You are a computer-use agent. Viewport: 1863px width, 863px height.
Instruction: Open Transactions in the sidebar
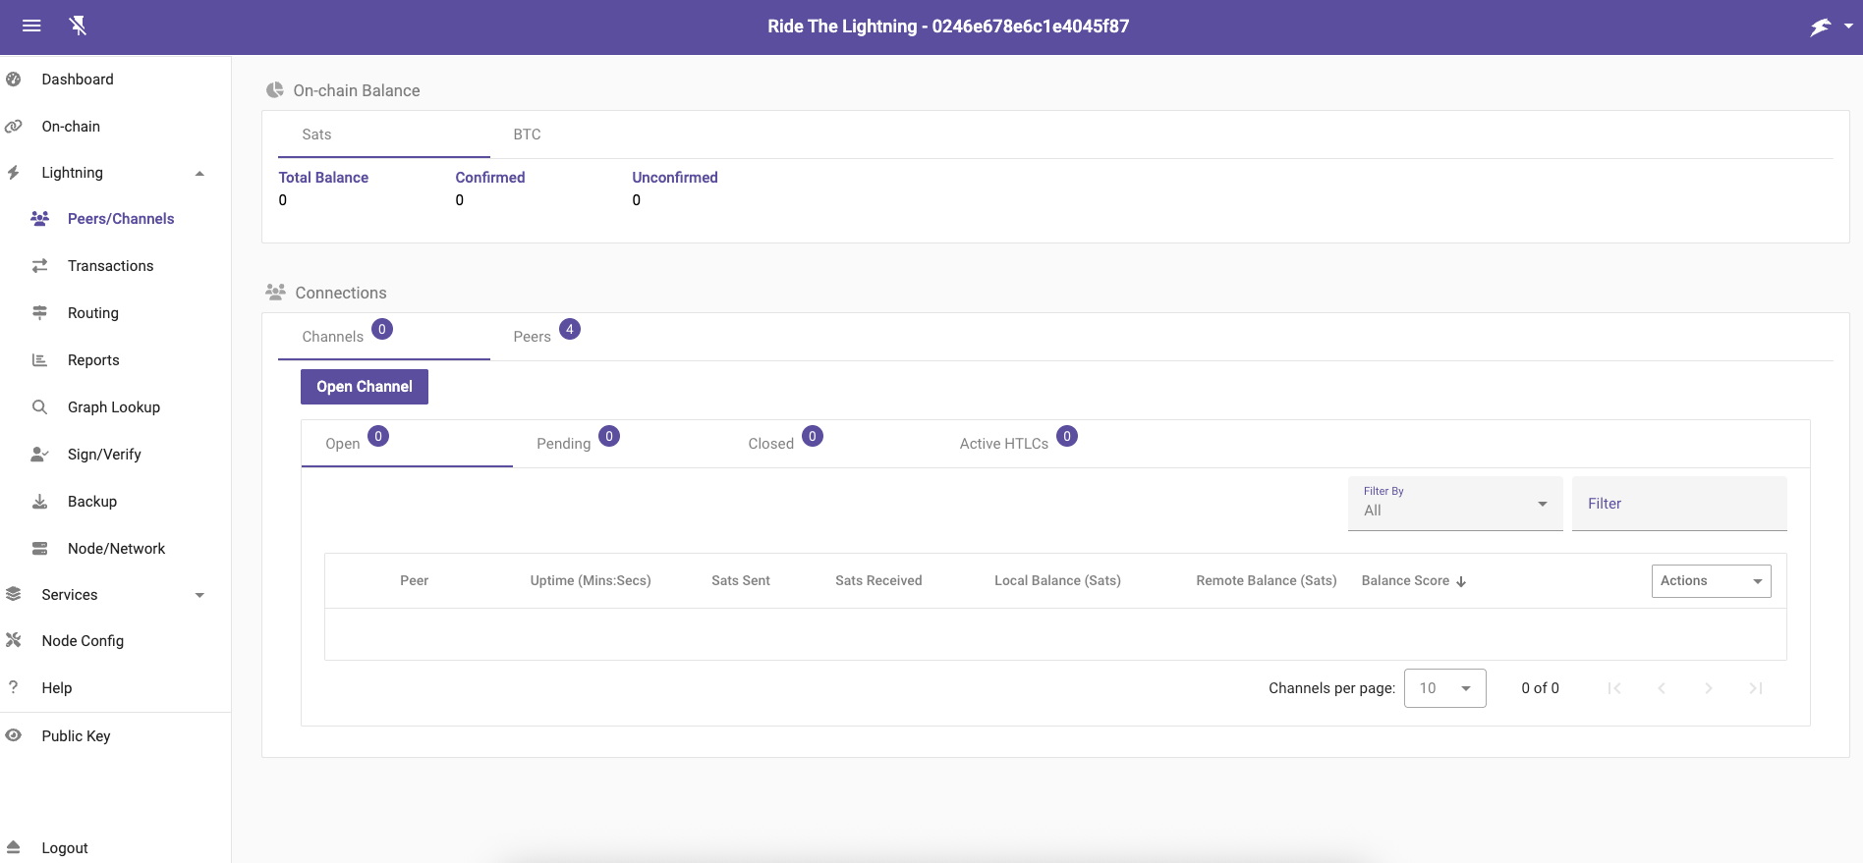tap(110, 266)
